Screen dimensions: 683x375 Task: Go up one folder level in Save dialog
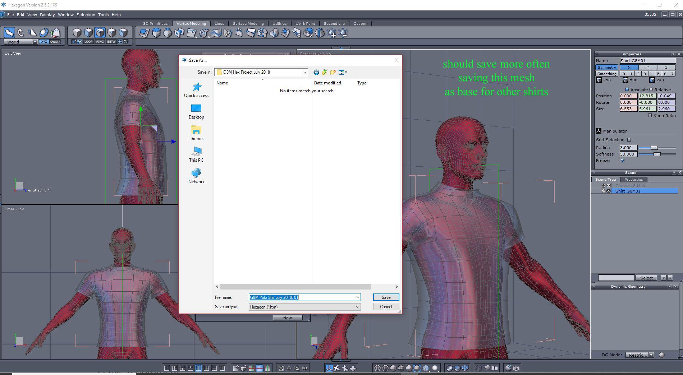pos(324,72)
